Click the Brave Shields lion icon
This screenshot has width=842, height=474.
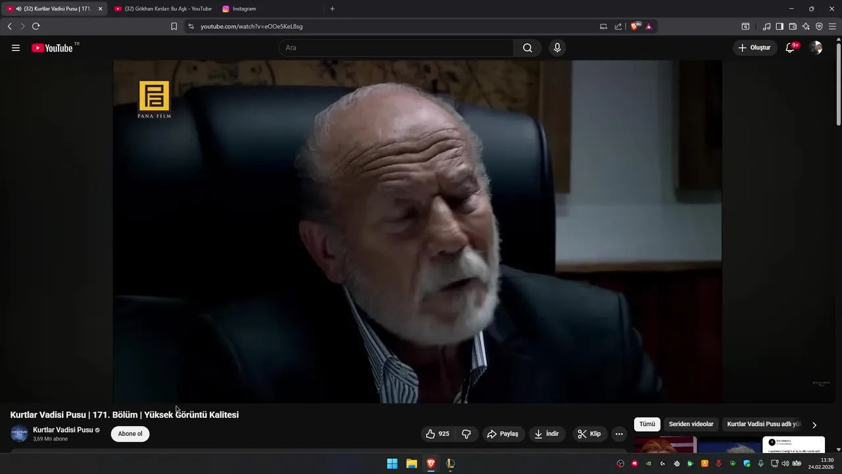[x=635, y=26]
